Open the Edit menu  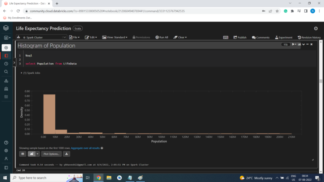pyautogui.click(x=93, y=37)
